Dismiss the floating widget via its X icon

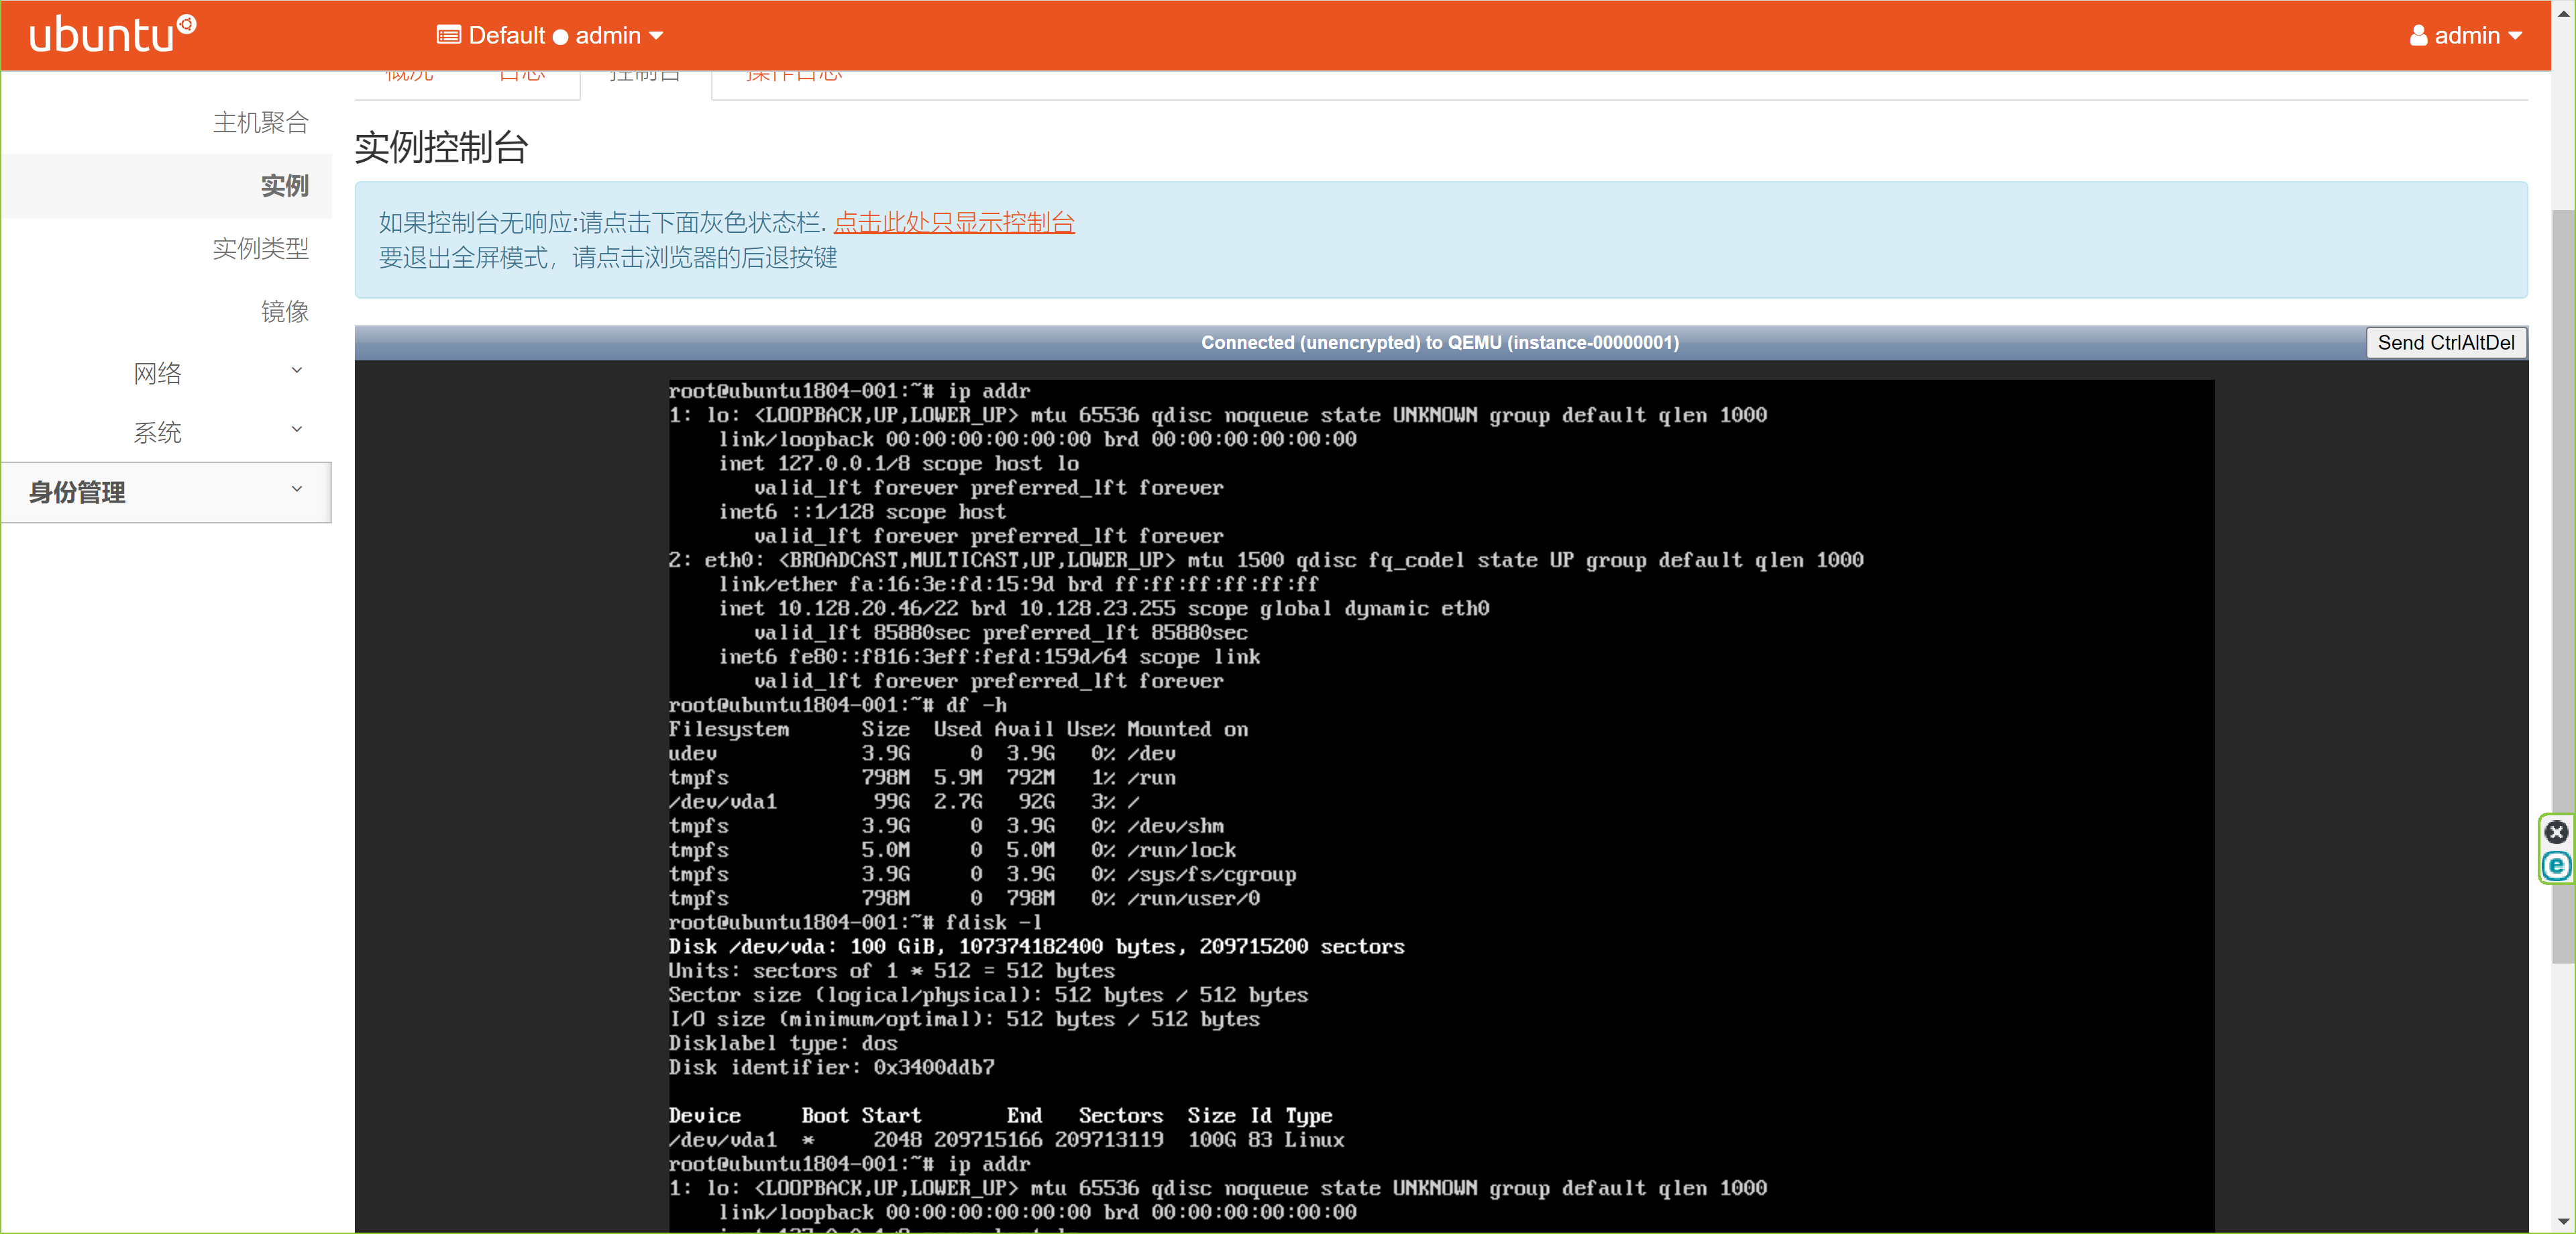(x=2556, y=832)
